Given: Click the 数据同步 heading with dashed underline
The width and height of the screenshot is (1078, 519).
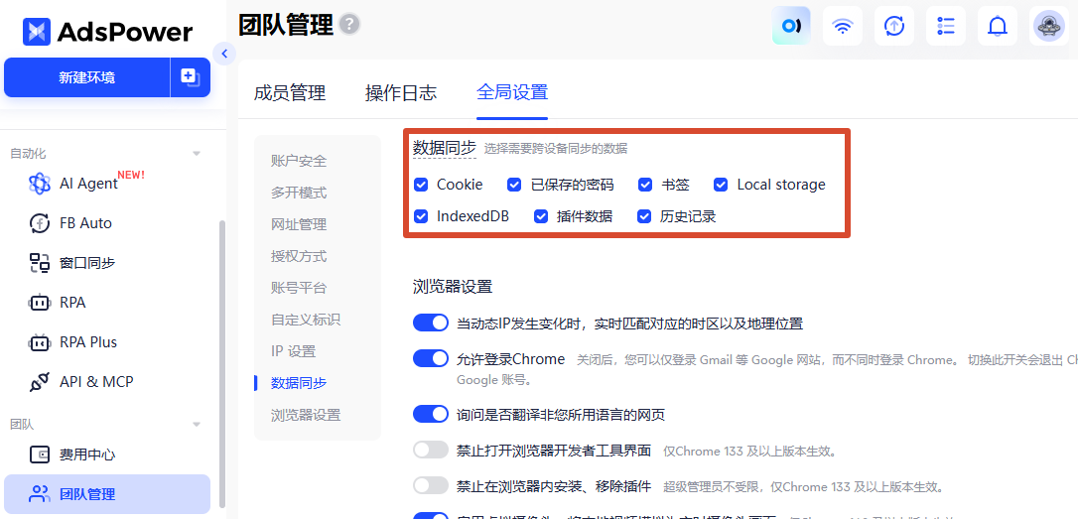Looking at the screenshot, I should pyautogui.click(x=444, y=147).
